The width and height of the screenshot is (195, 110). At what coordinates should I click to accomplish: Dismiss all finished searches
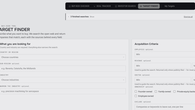point(188,17)
